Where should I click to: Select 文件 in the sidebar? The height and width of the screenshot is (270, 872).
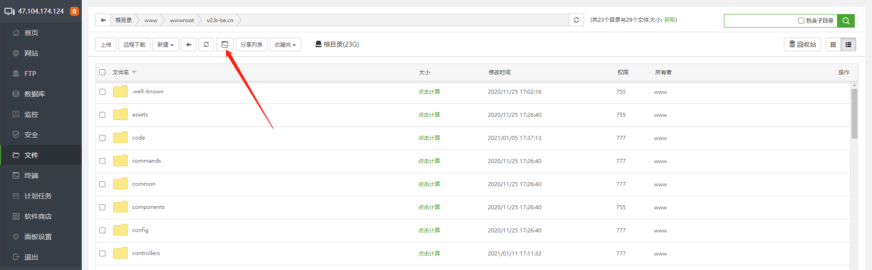(41, 155)
